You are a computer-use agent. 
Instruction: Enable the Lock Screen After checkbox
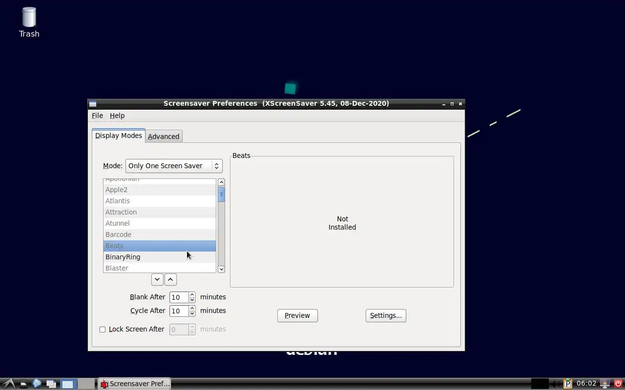[x=103, y=330]
